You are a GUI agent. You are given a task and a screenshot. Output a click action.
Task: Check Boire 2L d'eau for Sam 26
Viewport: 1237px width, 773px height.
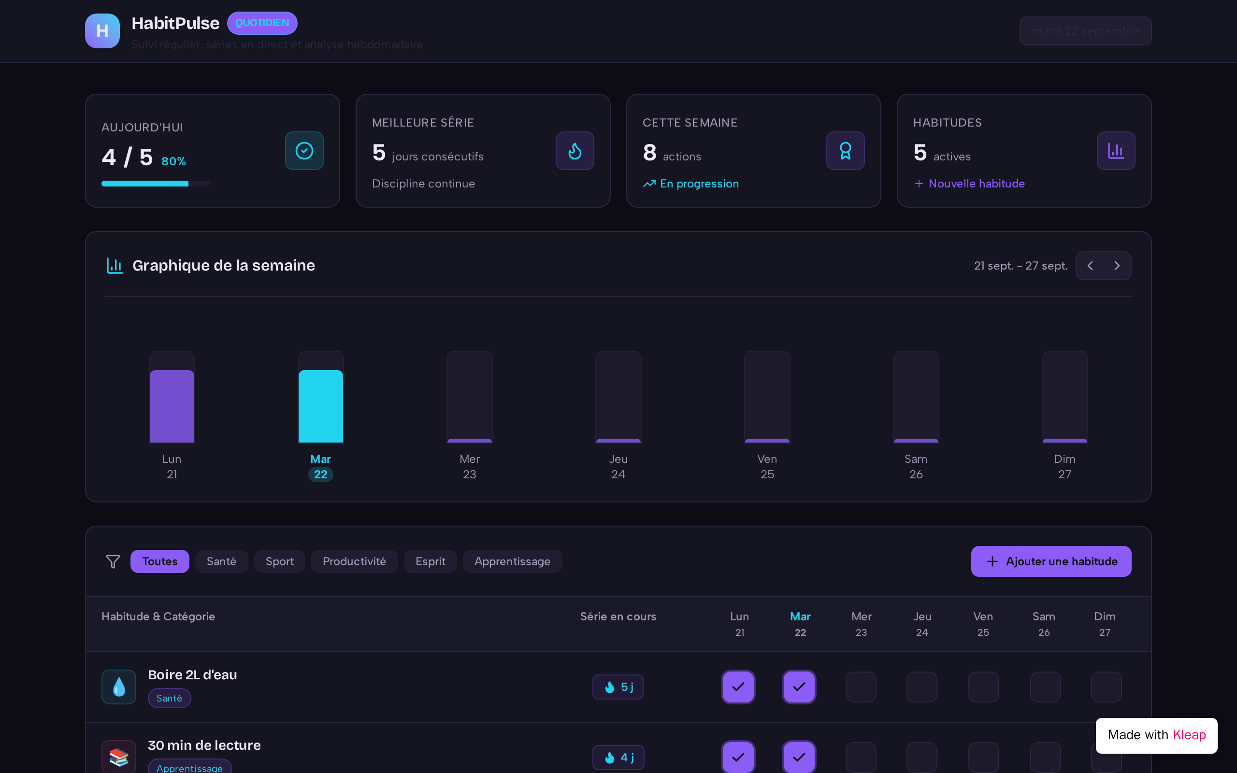[1045, 687]
